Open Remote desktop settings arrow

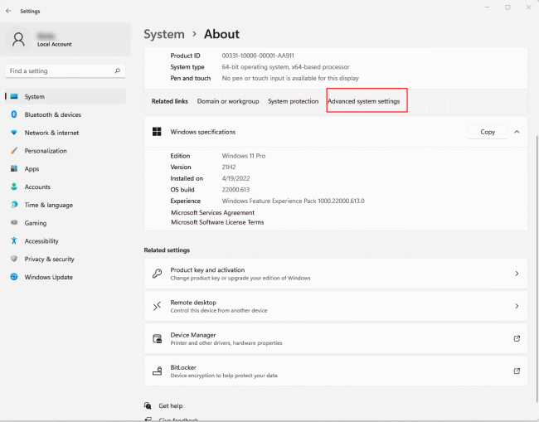(517, 306)
